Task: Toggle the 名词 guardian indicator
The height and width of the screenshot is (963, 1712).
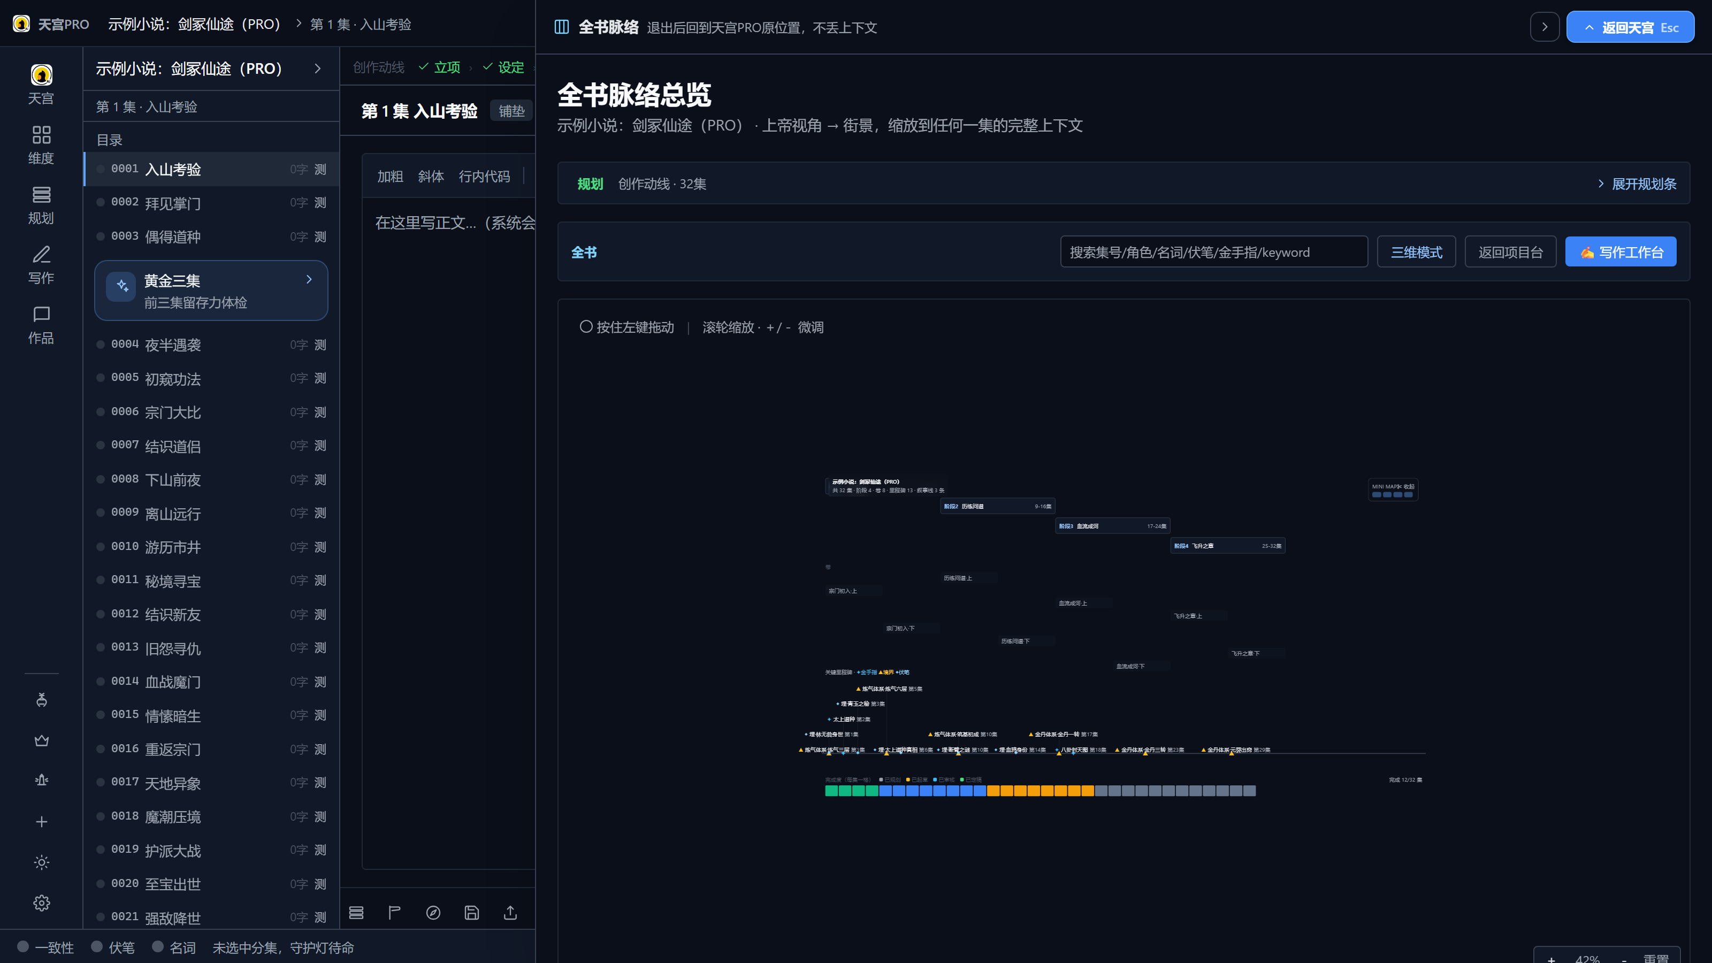Action: point(174,947)
